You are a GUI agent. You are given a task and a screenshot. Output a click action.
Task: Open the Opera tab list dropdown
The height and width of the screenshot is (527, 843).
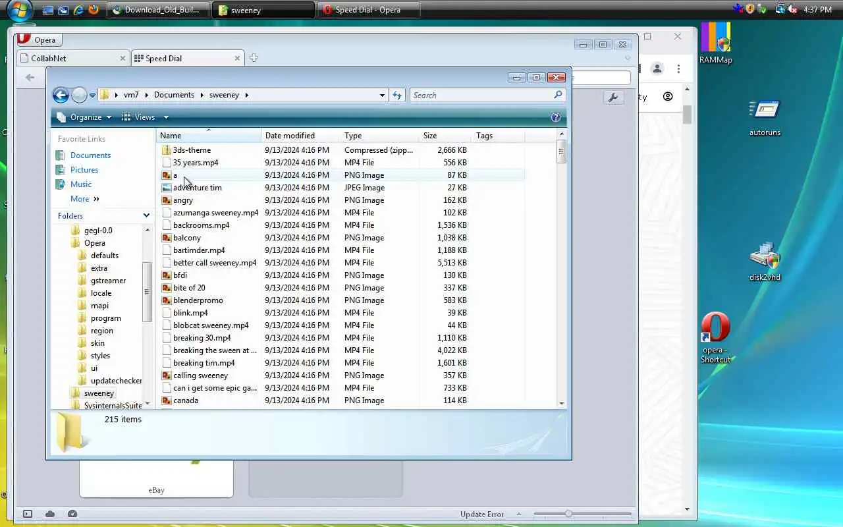(628, 58)
